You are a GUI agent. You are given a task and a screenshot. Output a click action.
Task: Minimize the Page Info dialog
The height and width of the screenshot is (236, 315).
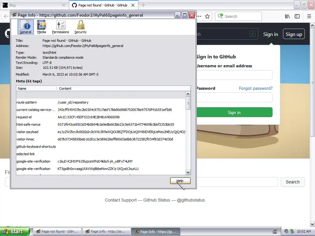click(177, 15)
